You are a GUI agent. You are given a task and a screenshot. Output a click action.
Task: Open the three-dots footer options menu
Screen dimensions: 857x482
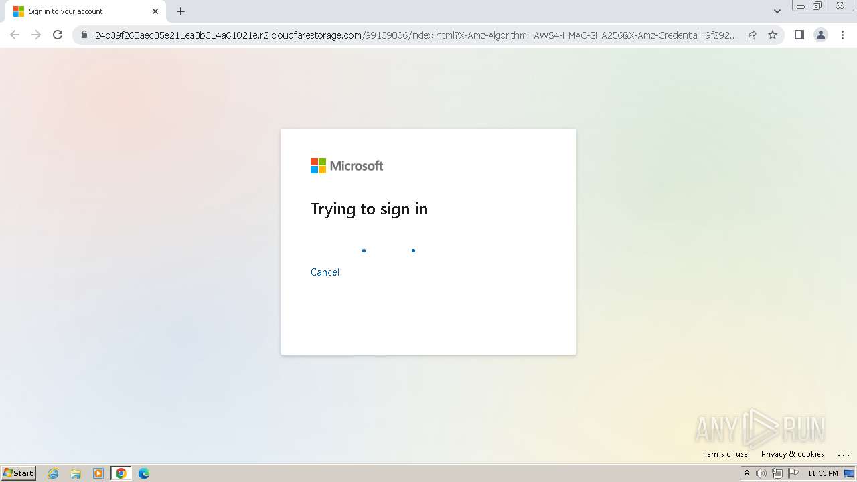[x=843, y=455]
